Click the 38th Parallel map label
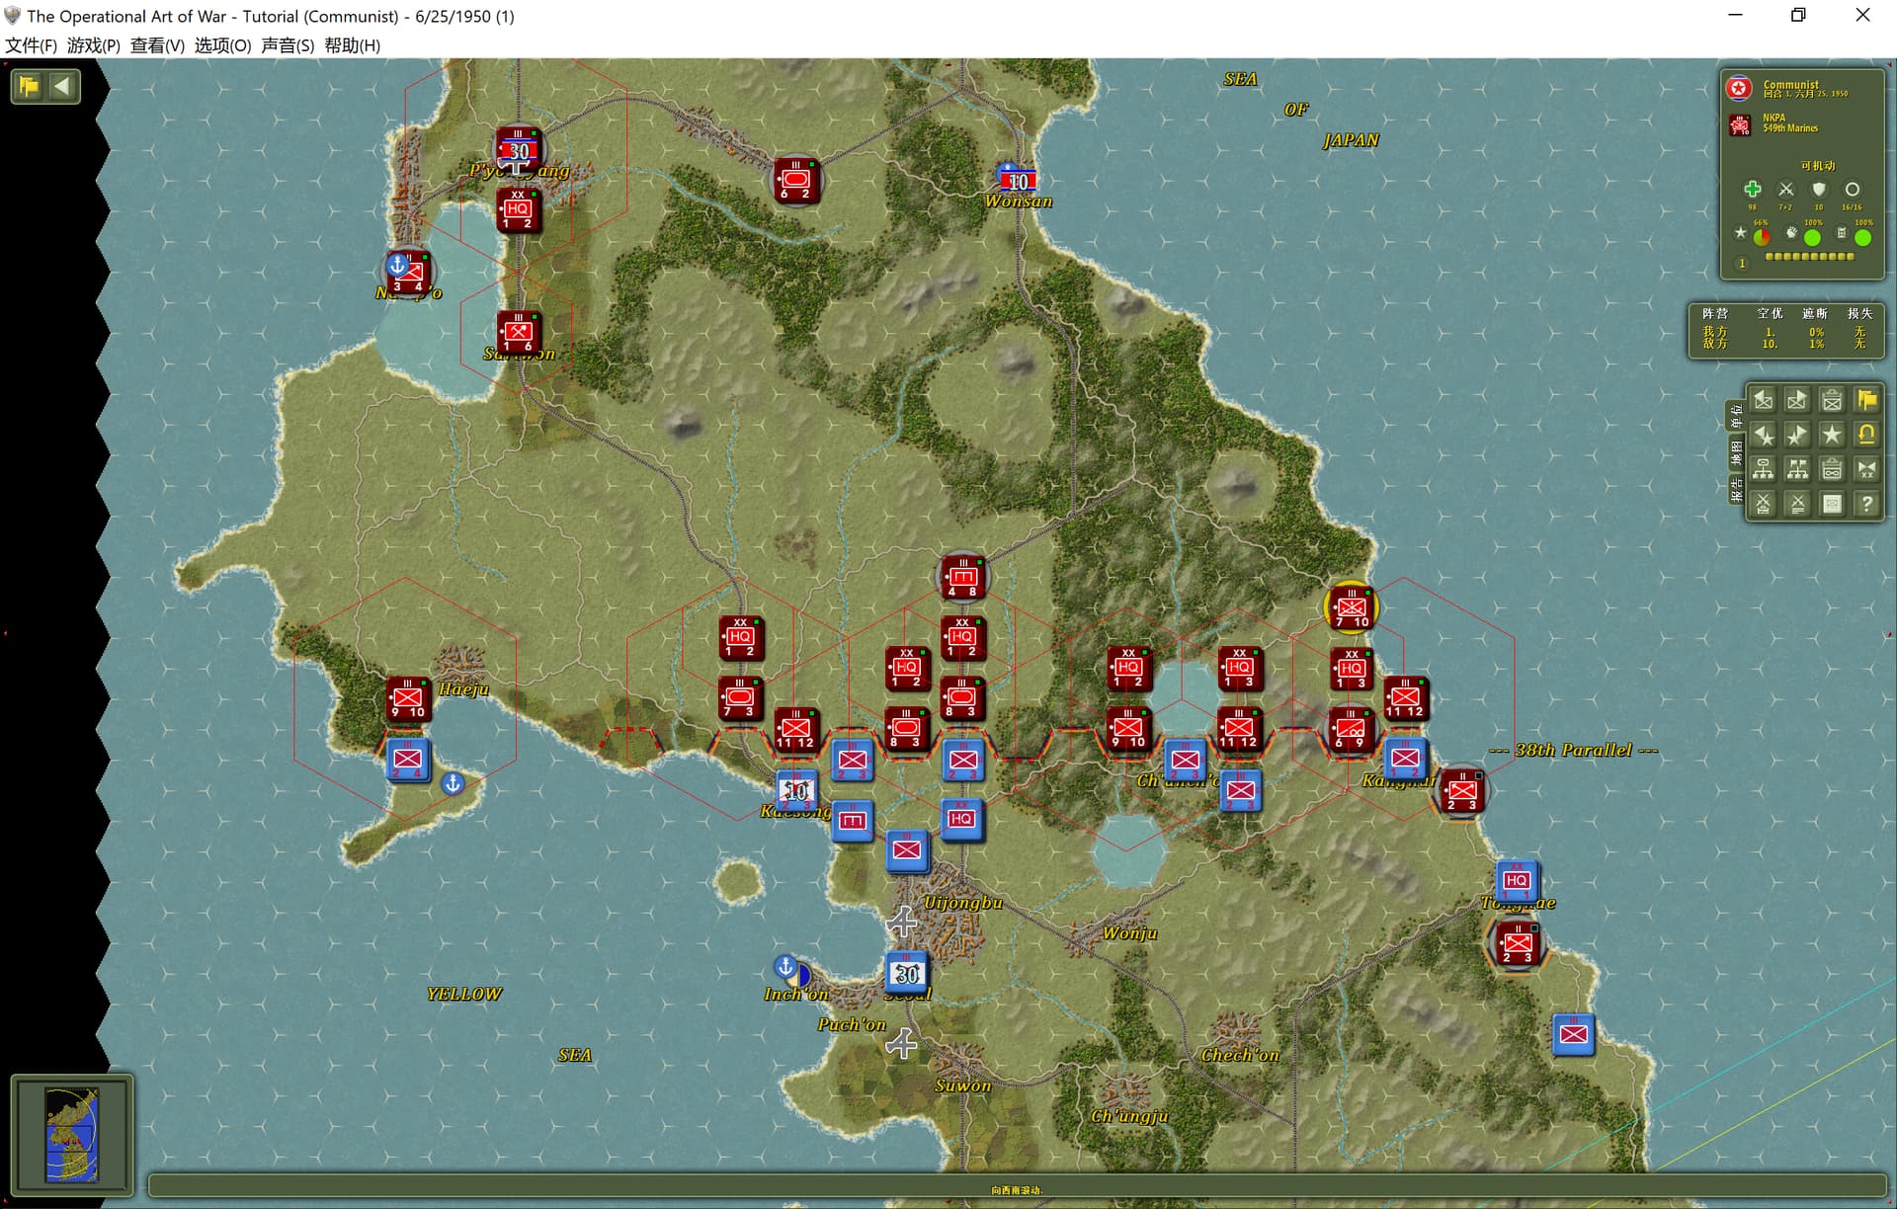1897x1209 pixels. [1573, 750]
